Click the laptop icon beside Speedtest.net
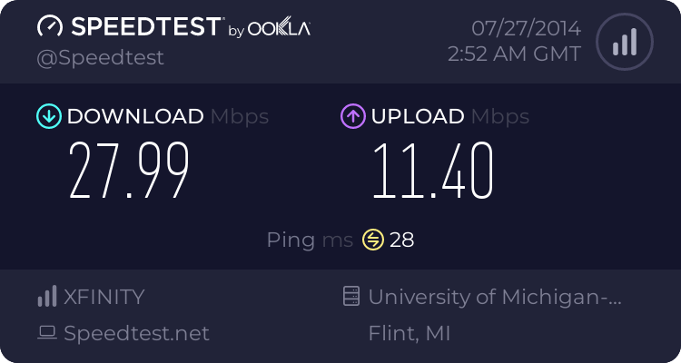681x363 pixels. click(x=46, y=333)
